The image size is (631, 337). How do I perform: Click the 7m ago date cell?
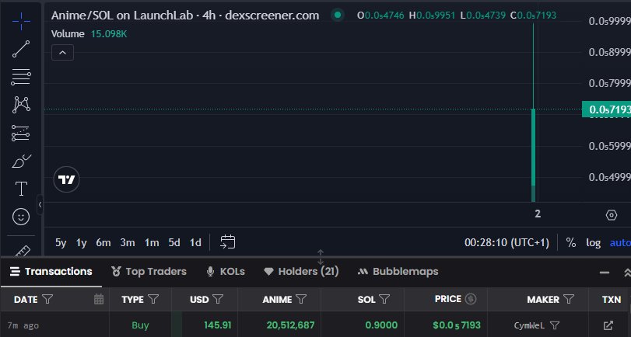click(23, 325)
